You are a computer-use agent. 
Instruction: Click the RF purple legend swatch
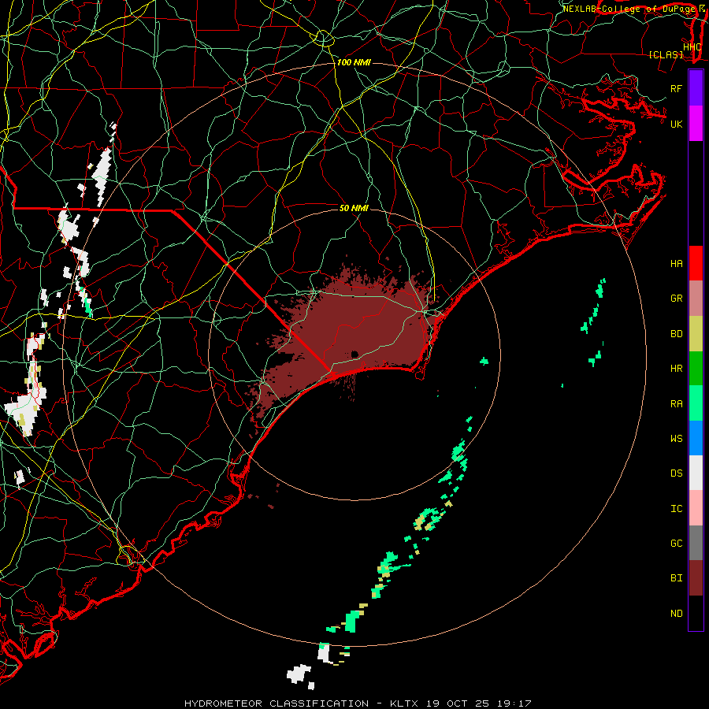coord(696,88)
